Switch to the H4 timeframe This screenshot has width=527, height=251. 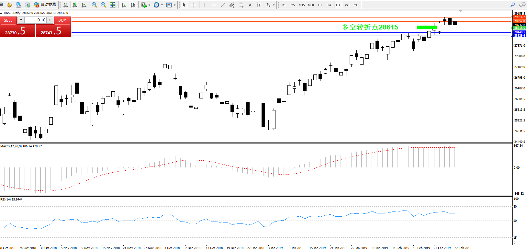[329, 5]
